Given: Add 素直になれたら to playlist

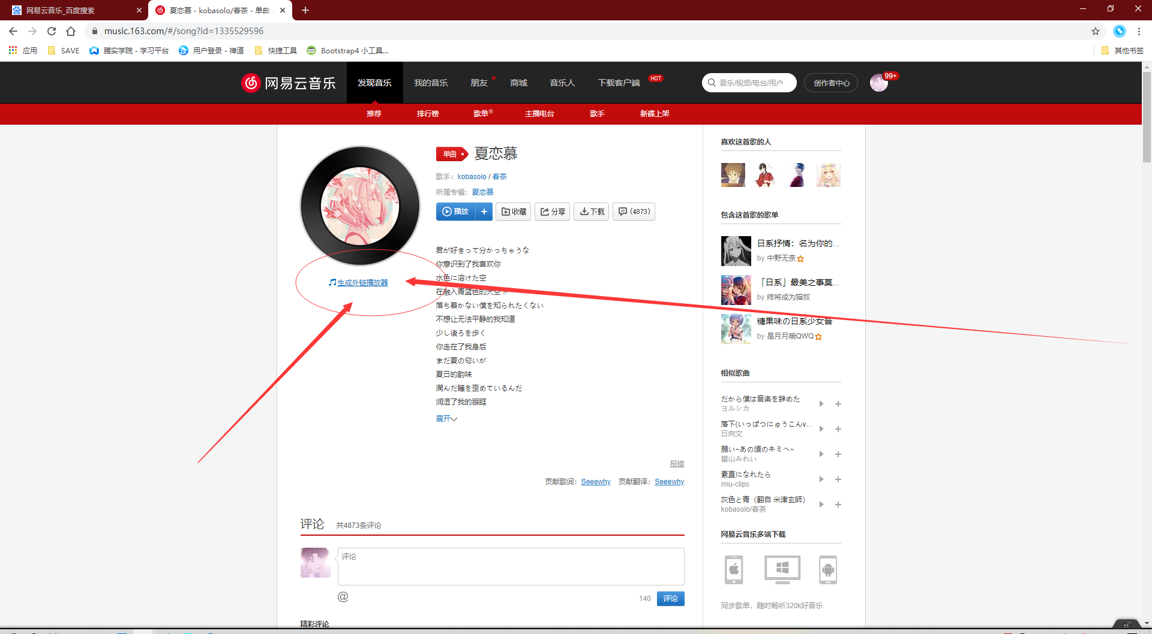Looking at the screenshot, I should 838,479.
